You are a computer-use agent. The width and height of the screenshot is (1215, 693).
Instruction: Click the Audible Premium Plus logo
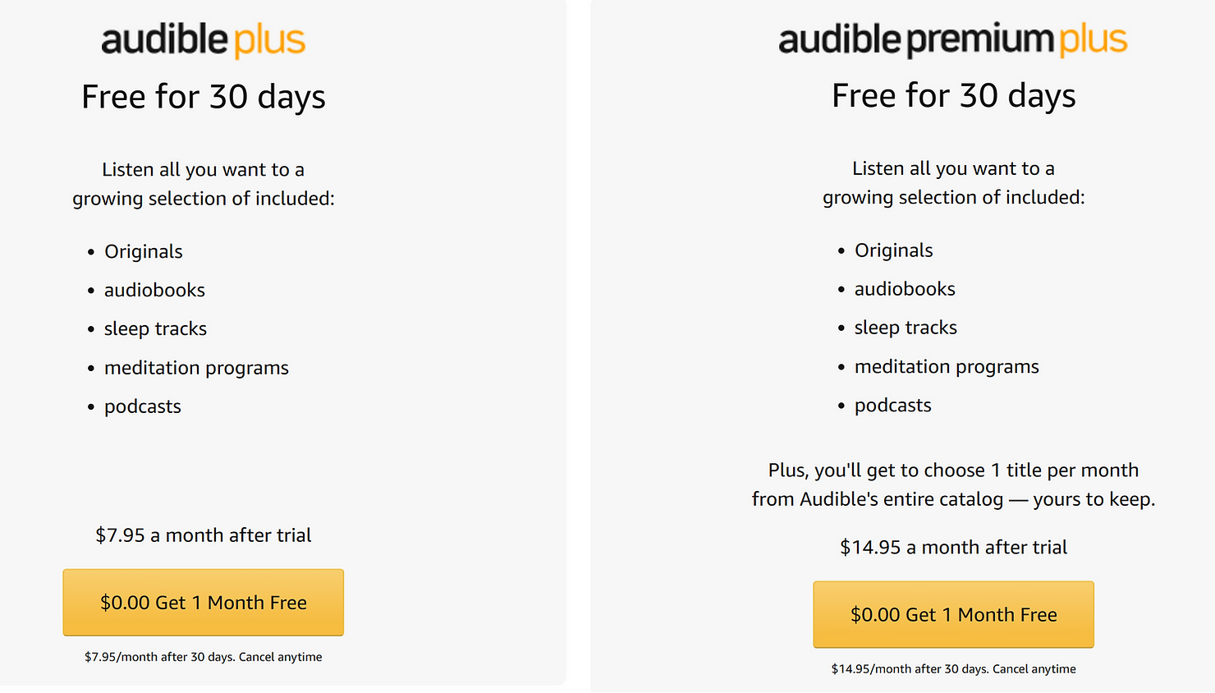coord(952,38)
